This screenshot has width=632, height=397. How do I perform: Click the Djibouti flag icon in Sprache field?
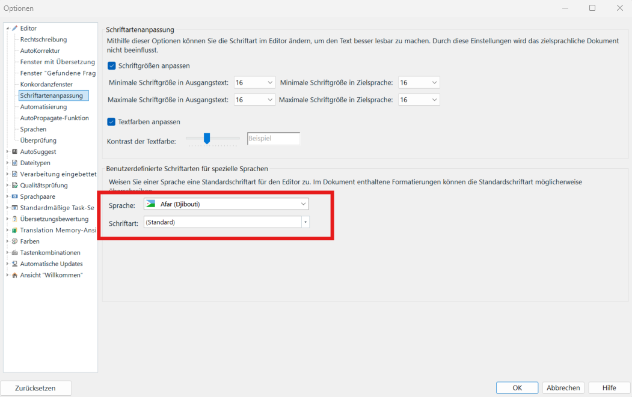click(x=151, y=204)
